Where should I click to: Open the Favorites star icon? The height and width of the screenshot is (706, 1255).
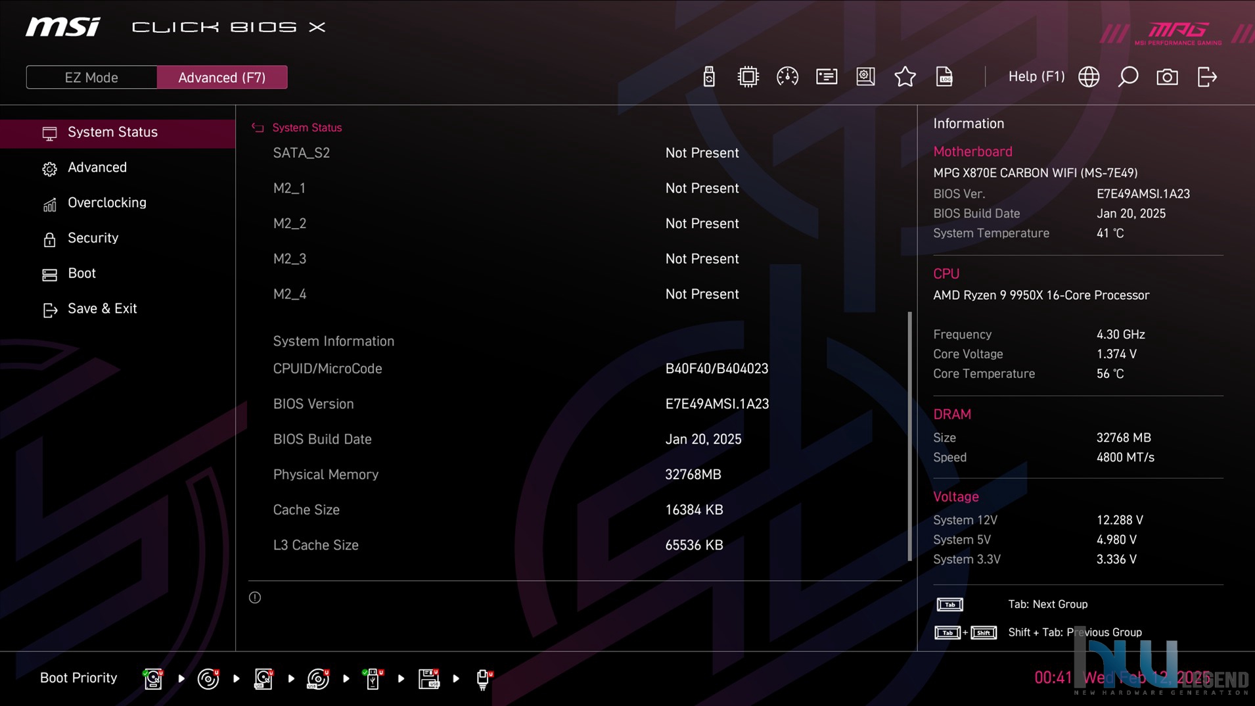[x=905, y=77]
